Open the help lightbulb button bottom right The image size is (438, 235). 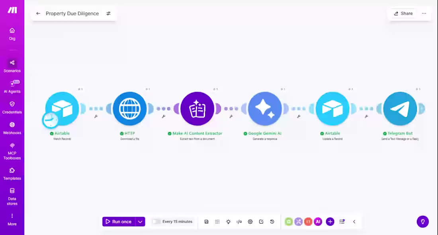422,221
